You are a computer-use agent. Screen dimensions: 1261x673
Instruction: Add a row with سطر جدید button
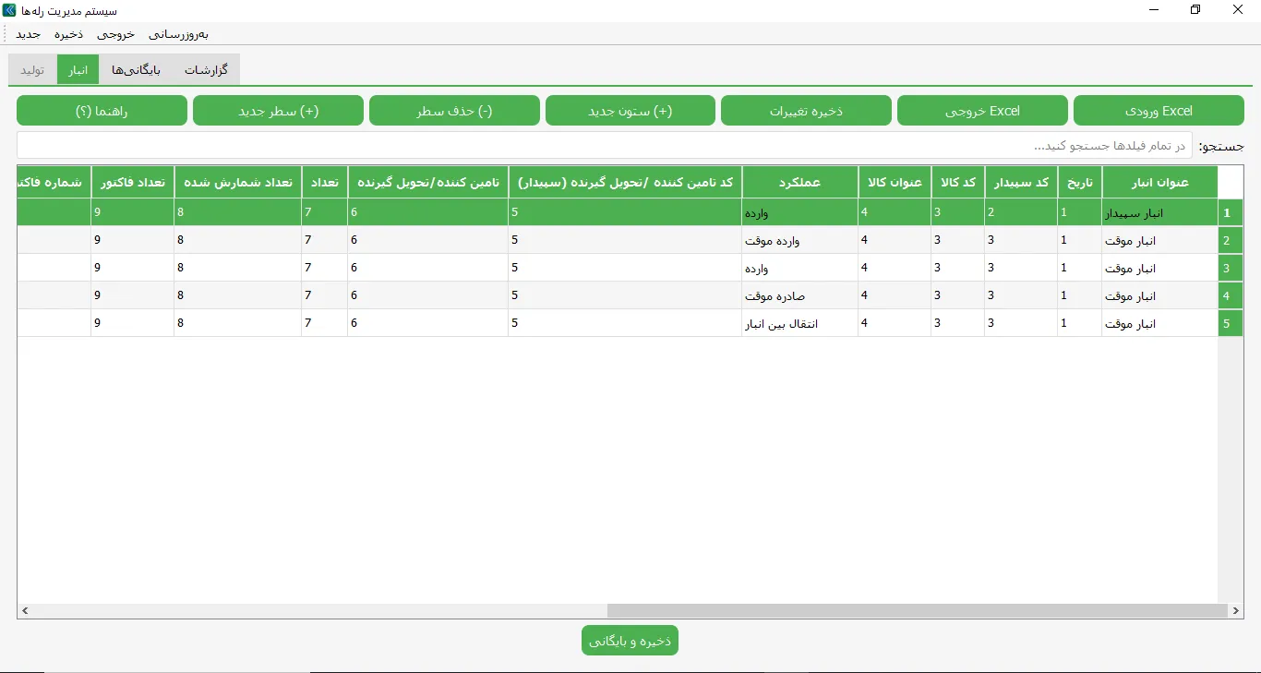coord(278,111)
